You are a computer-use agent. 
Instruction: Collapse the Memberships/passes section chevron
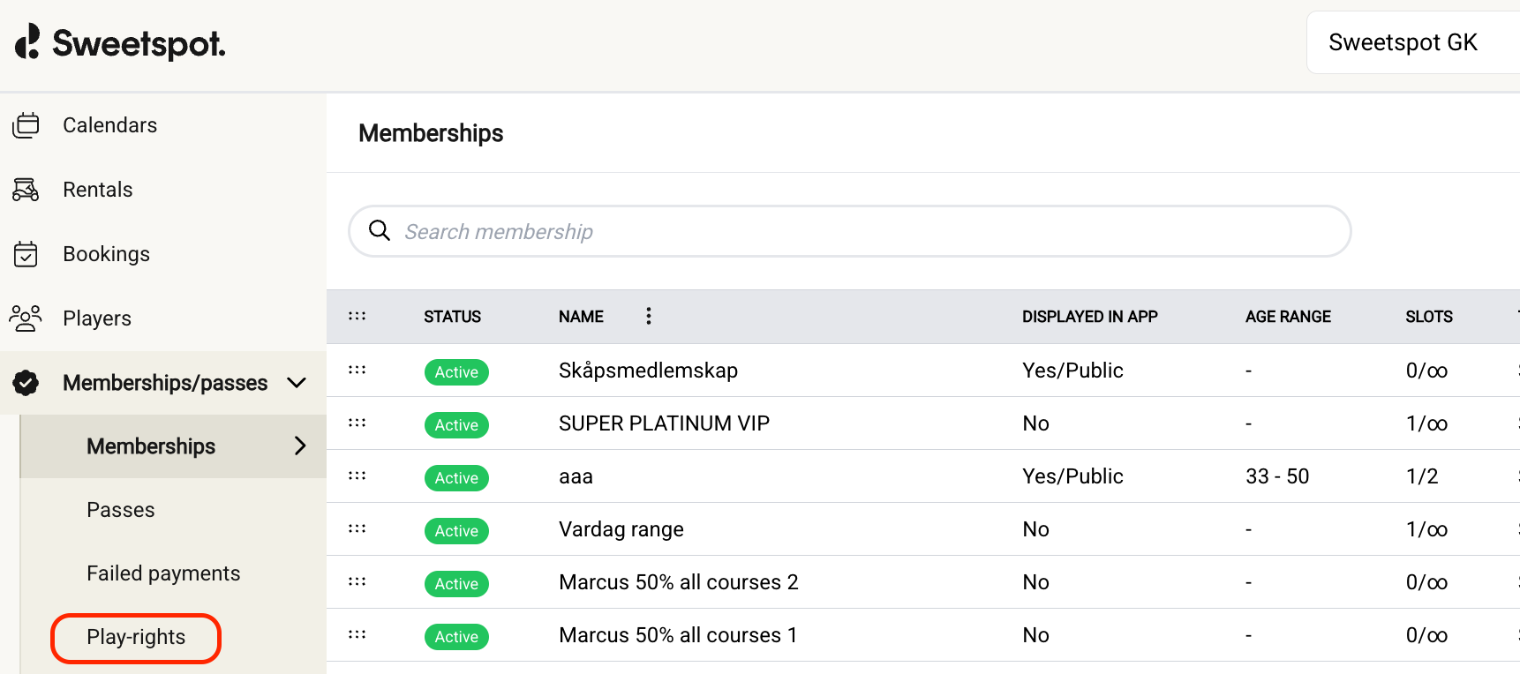pyautogui.click(x=297, y=383)
